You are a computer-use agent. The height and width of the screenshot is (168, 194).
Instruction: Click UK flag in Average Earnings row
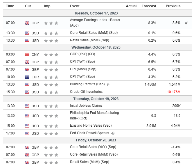(27, 23)
